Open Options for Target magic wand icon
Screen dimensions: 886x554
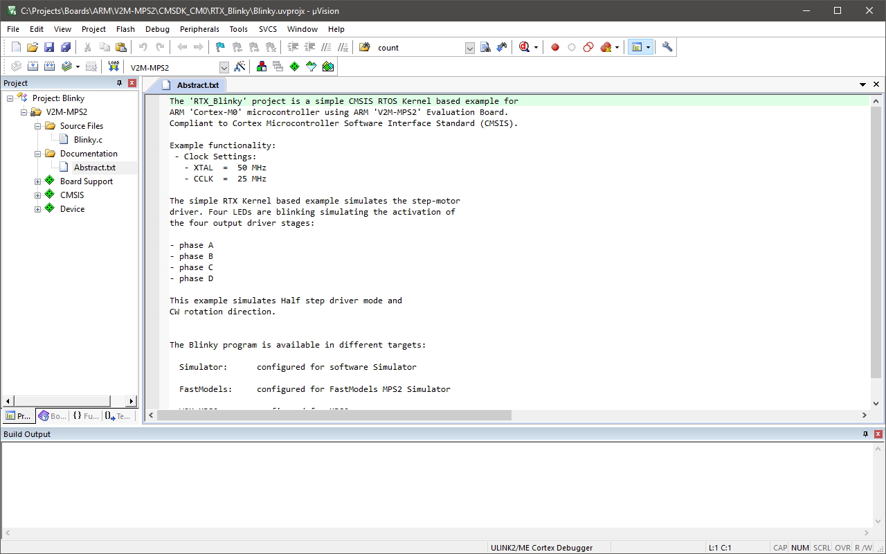click(240, 66)
